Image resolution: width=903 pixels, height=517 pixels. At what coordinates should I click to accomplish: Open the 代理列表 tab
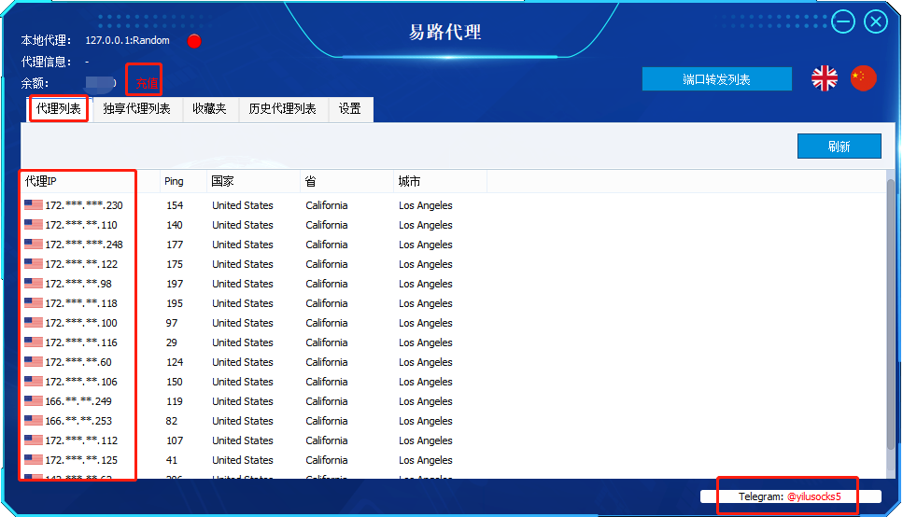[x=59, y=109]
